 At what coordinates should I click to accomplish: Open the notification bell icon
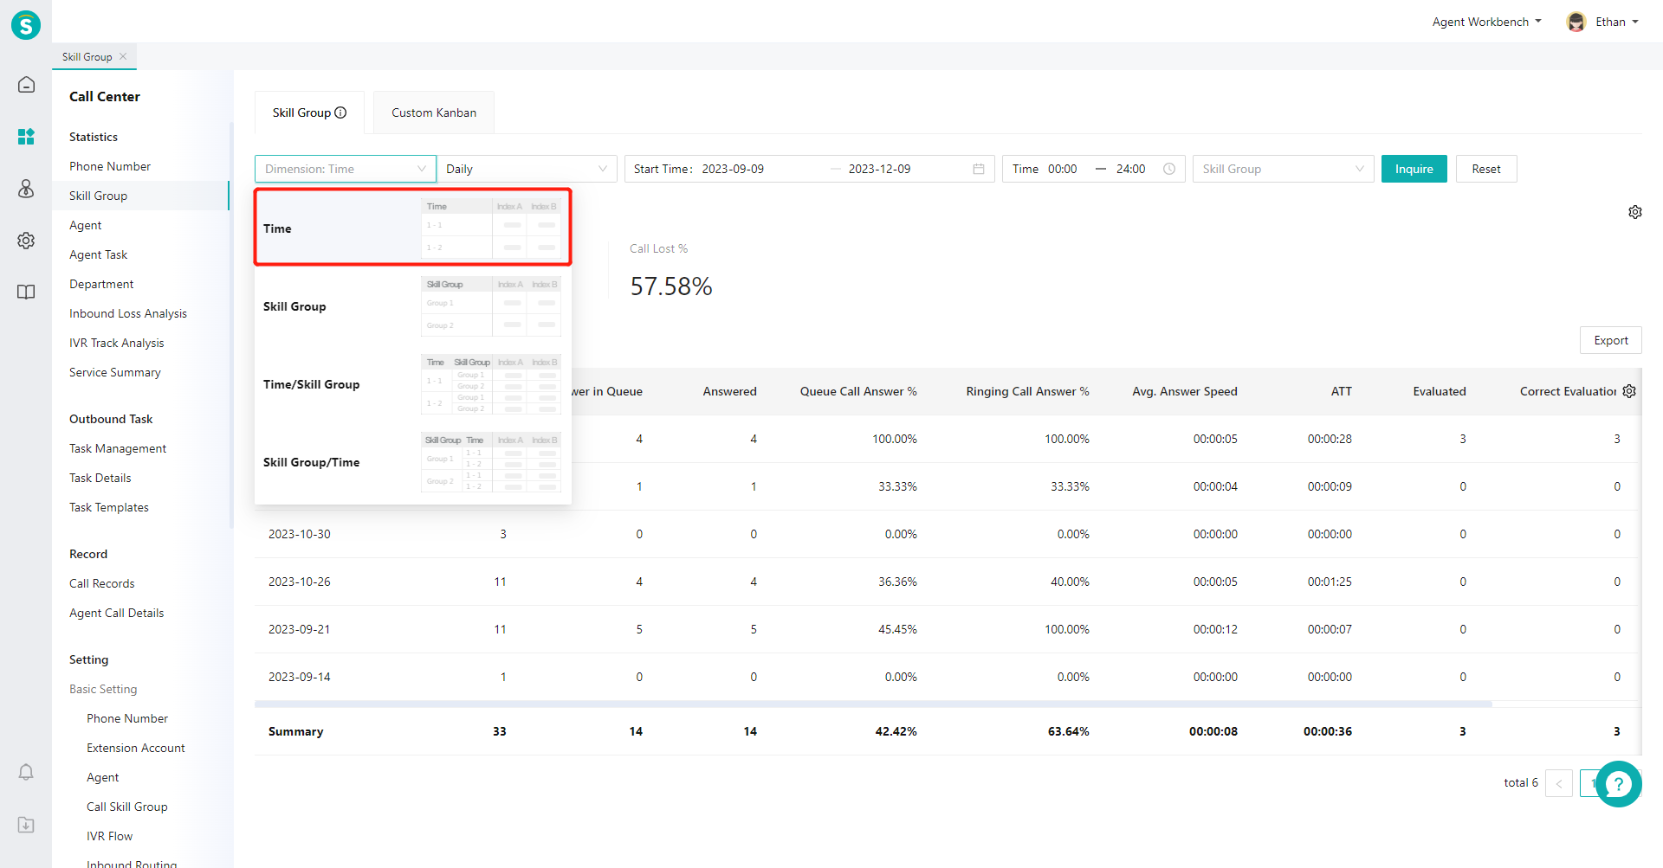26,772
